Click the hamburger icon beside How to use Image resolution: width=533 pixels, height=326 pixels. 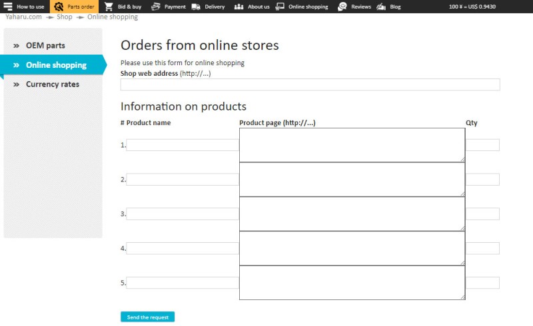click(8, 7)
